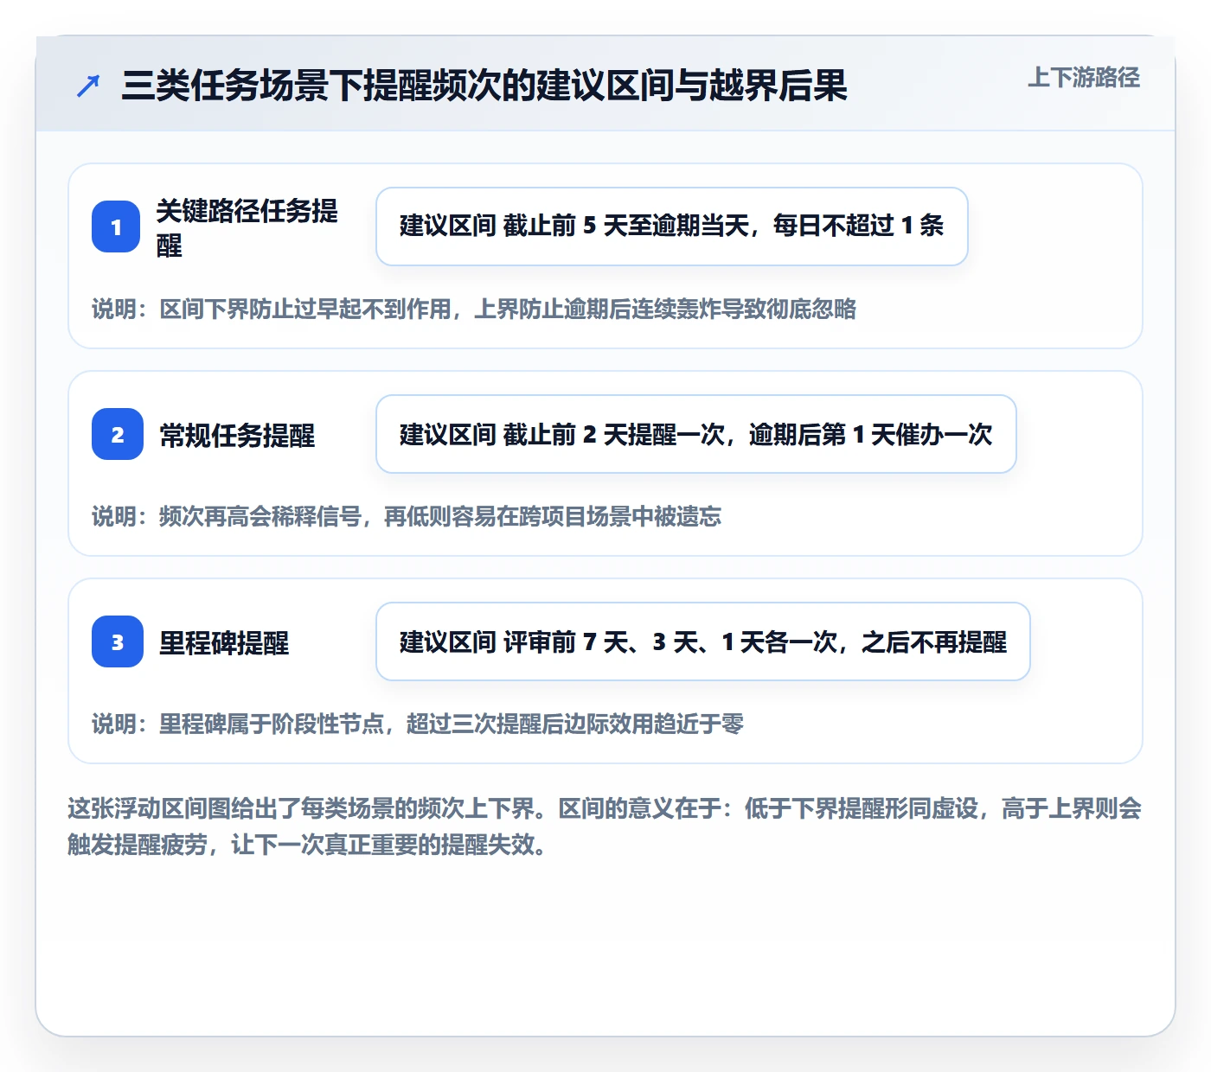Click the 里程碑提醒 heading

click(224, 642)
